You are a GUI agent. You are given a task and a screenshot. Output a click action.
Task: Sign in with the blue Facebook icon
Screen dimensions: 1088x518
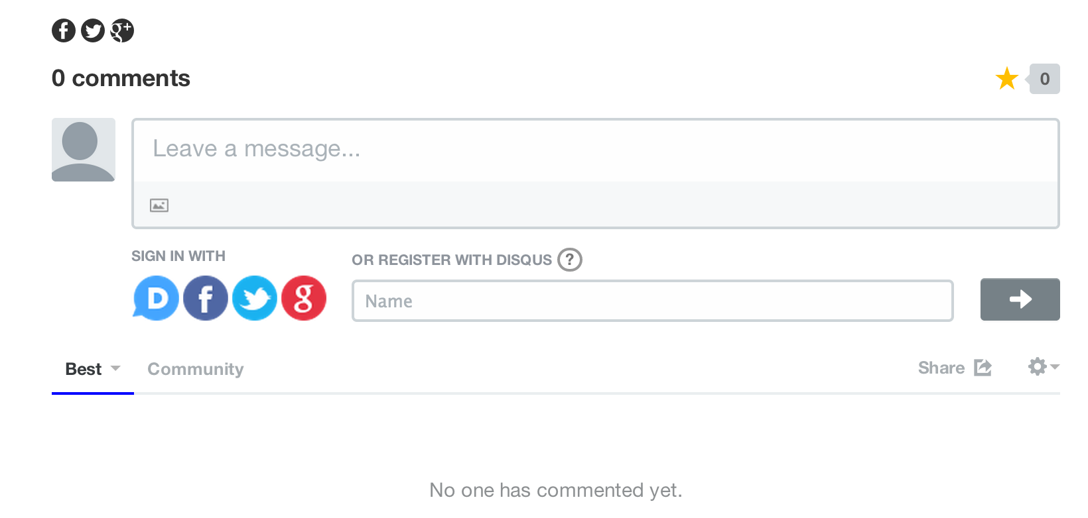pyautogui.click(x=206, y=298)
